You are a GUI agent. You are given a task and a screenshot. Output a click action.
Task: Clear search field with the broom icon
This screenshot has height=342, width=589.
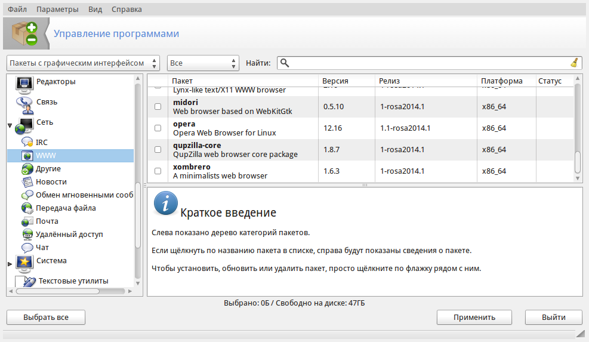pos(574,63)
